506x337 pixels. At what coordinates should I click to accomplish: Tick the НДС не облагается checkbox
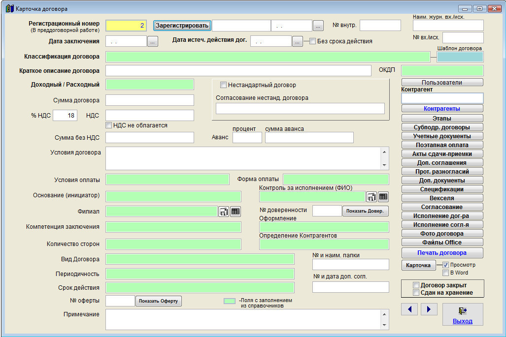coord(109,125)
